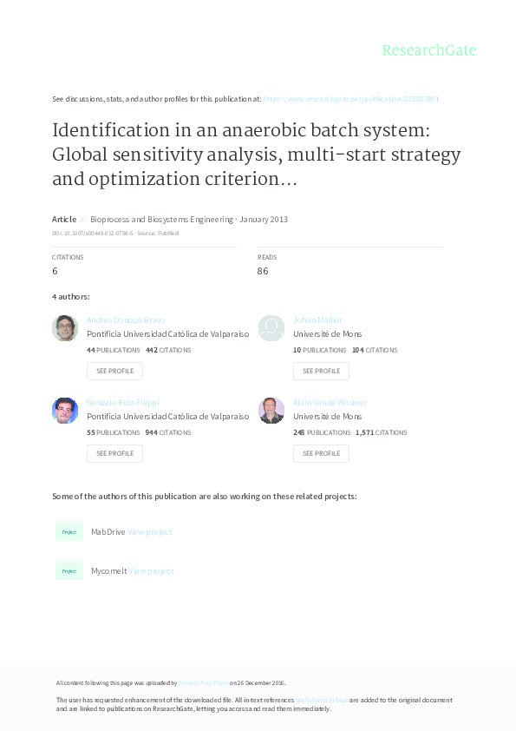The width and height of the screenshot is (516, 731).
Task: Select the article title text
Action: [x=257, y=154]
